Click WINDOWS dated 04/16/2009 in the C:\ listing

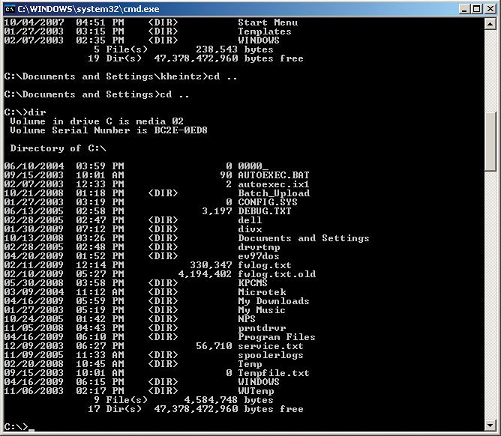click(259, 382)
